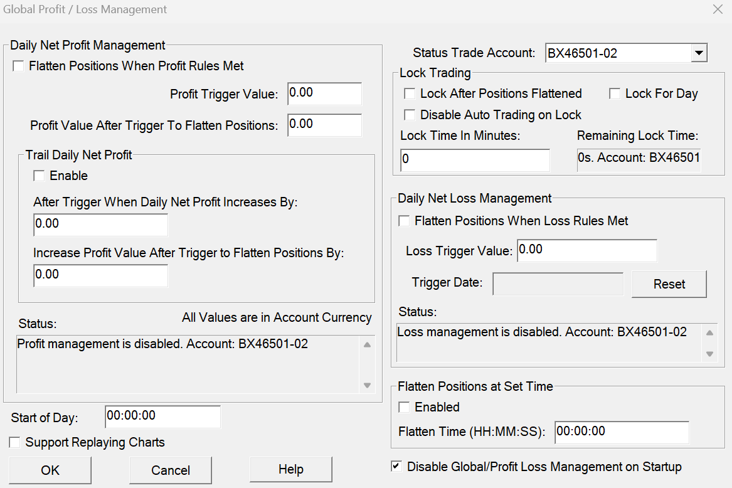The image size is (732, 488).
Task: Close the Global Profit/Loss Management dialog
Action: click(x=718, y=9)
